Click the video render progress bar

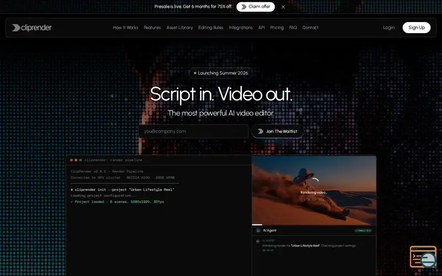pyautogui.click(x=314, y=225)
